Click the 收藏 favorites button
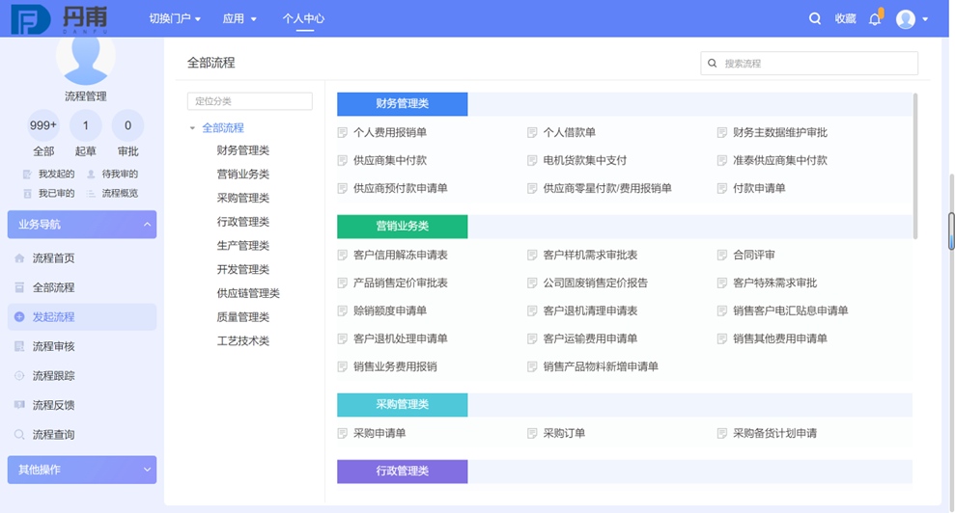The image size is (955, 513). click(845, 18)
